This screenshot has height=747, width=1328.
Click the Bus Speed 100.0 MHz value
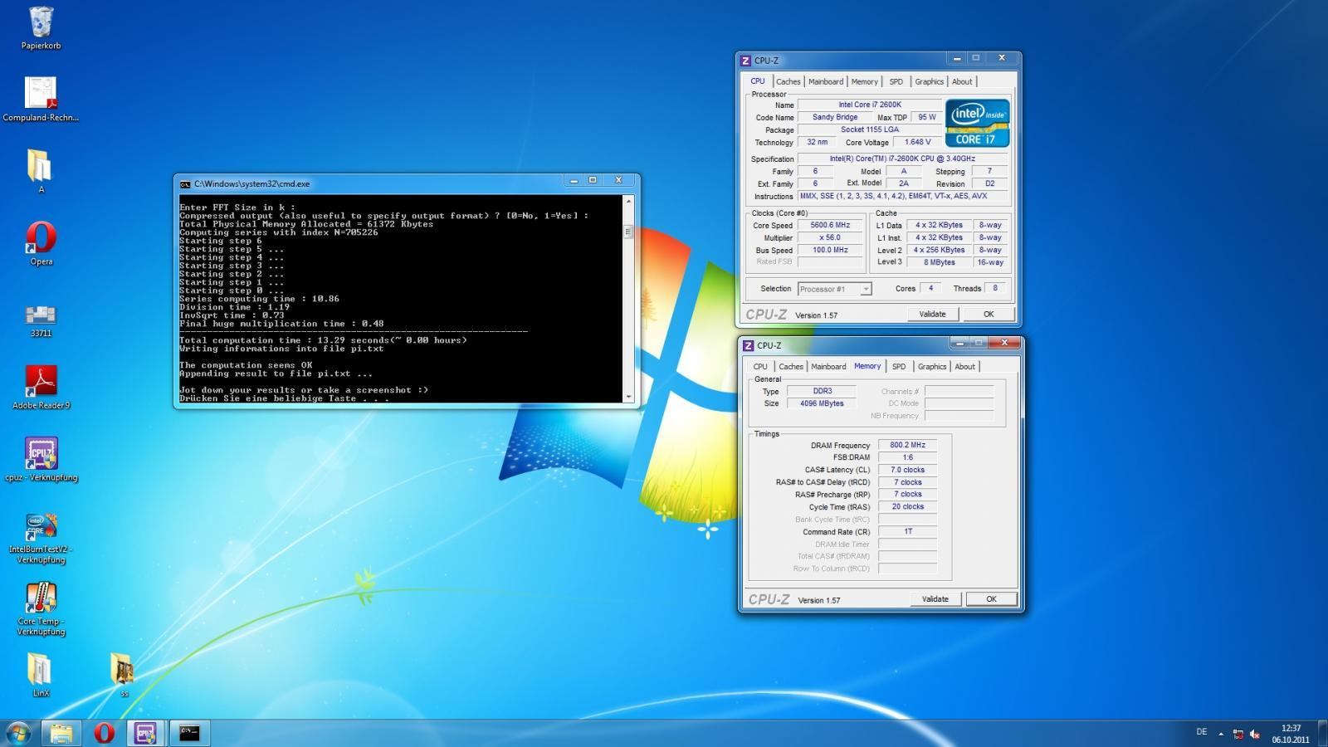831,250
